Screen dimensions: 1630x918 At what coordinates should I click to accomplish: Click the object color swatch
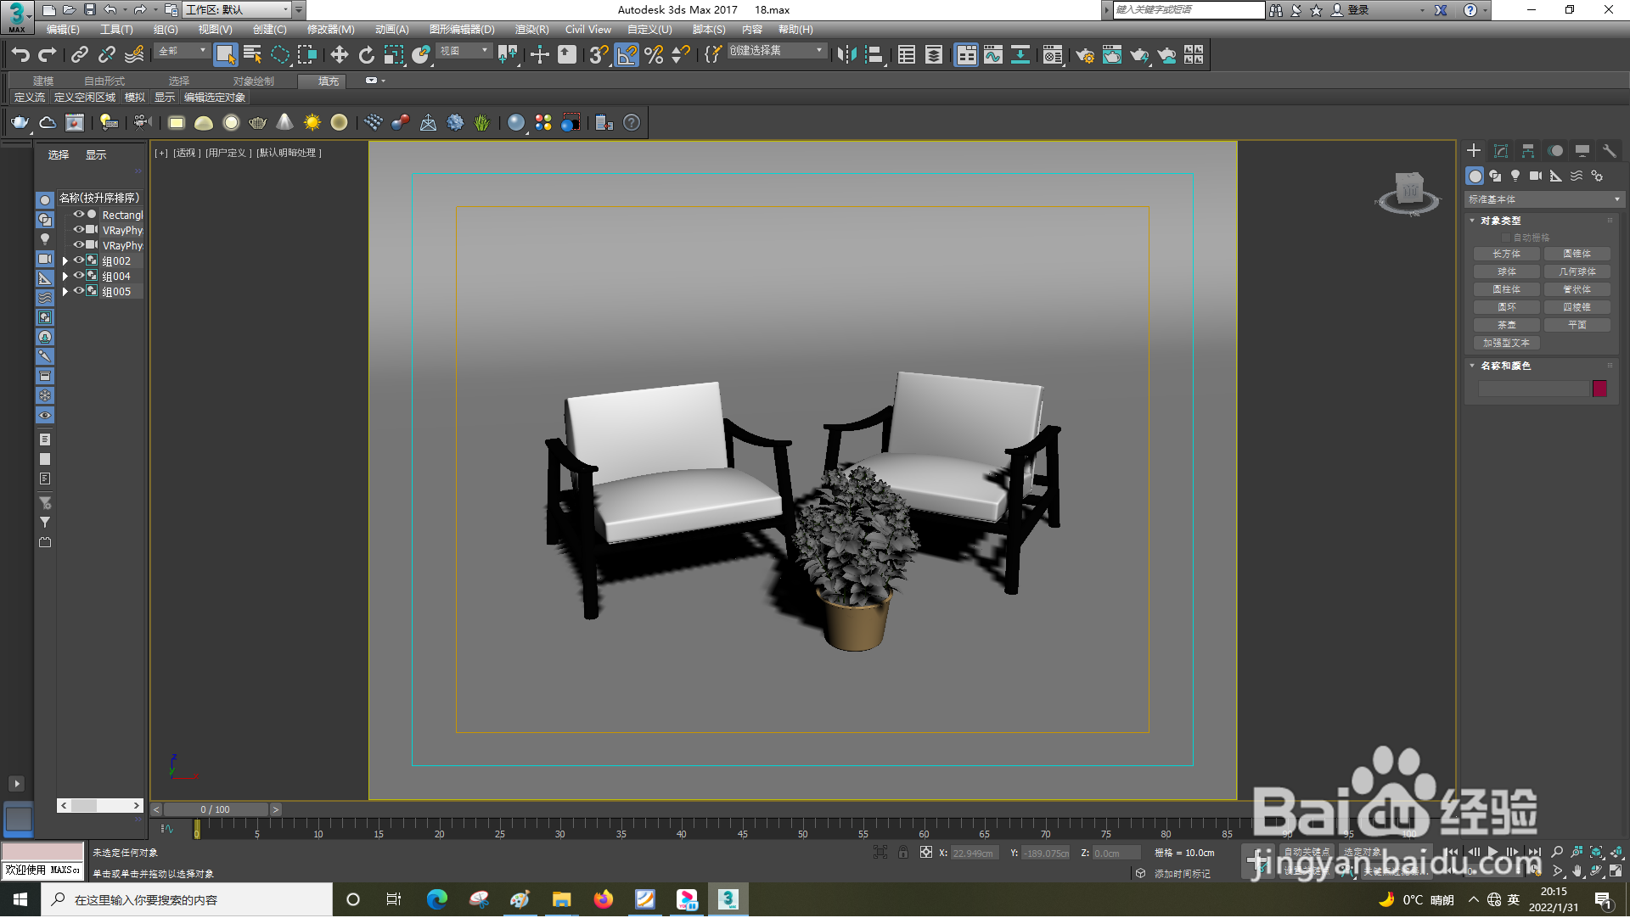pos(1599,389)
